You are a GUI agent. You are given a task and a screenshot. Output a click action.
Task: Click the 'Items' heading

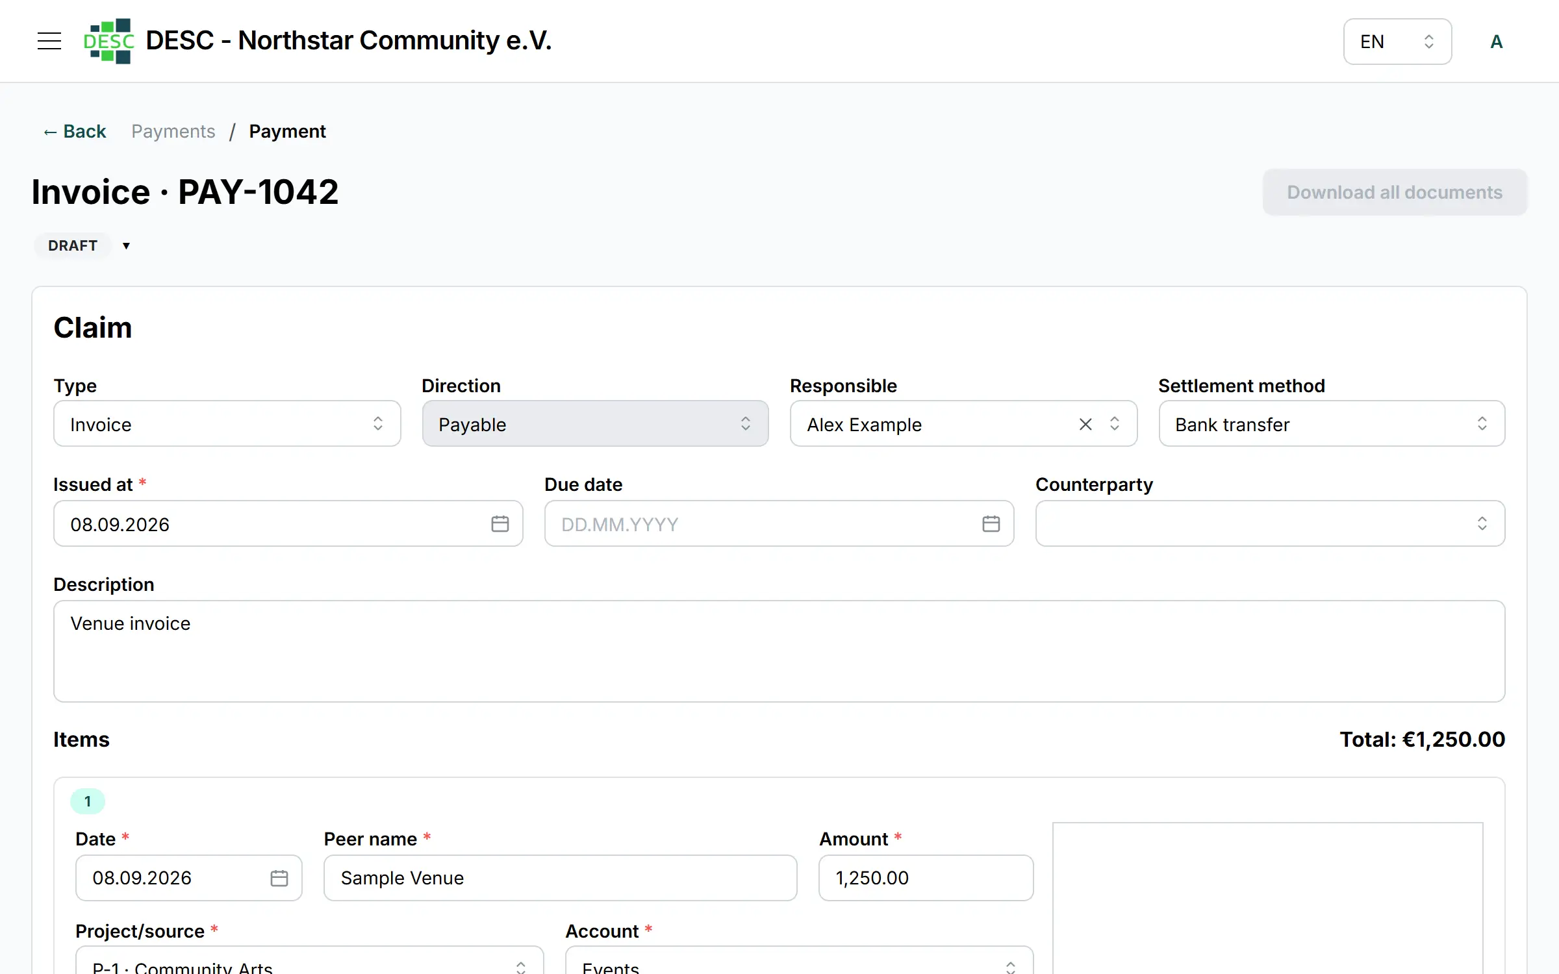click(81, 740)
